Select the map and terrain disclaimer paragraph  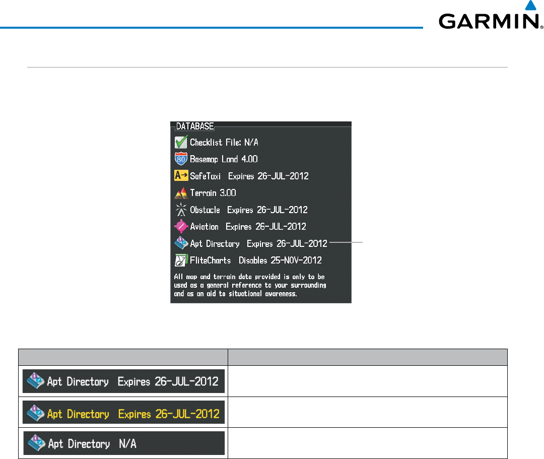250,285
